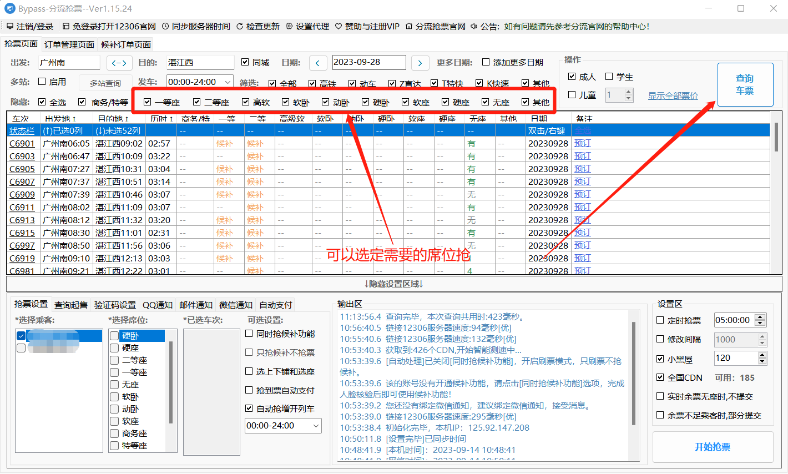Open 12306 official site via 免登录打开12306官网 icon
This screenshot has height=474, width=788.
click(x=67, y=26)
